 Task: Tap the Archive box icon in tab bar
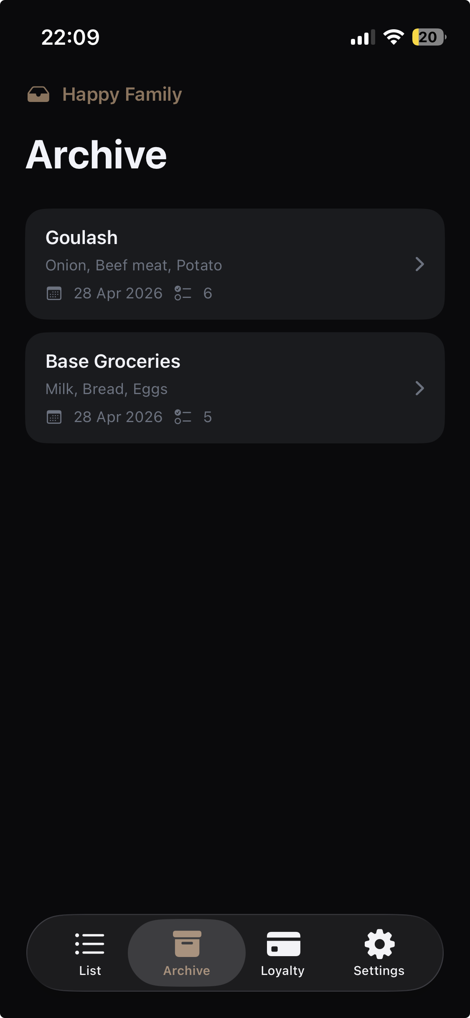pos(187,944)
